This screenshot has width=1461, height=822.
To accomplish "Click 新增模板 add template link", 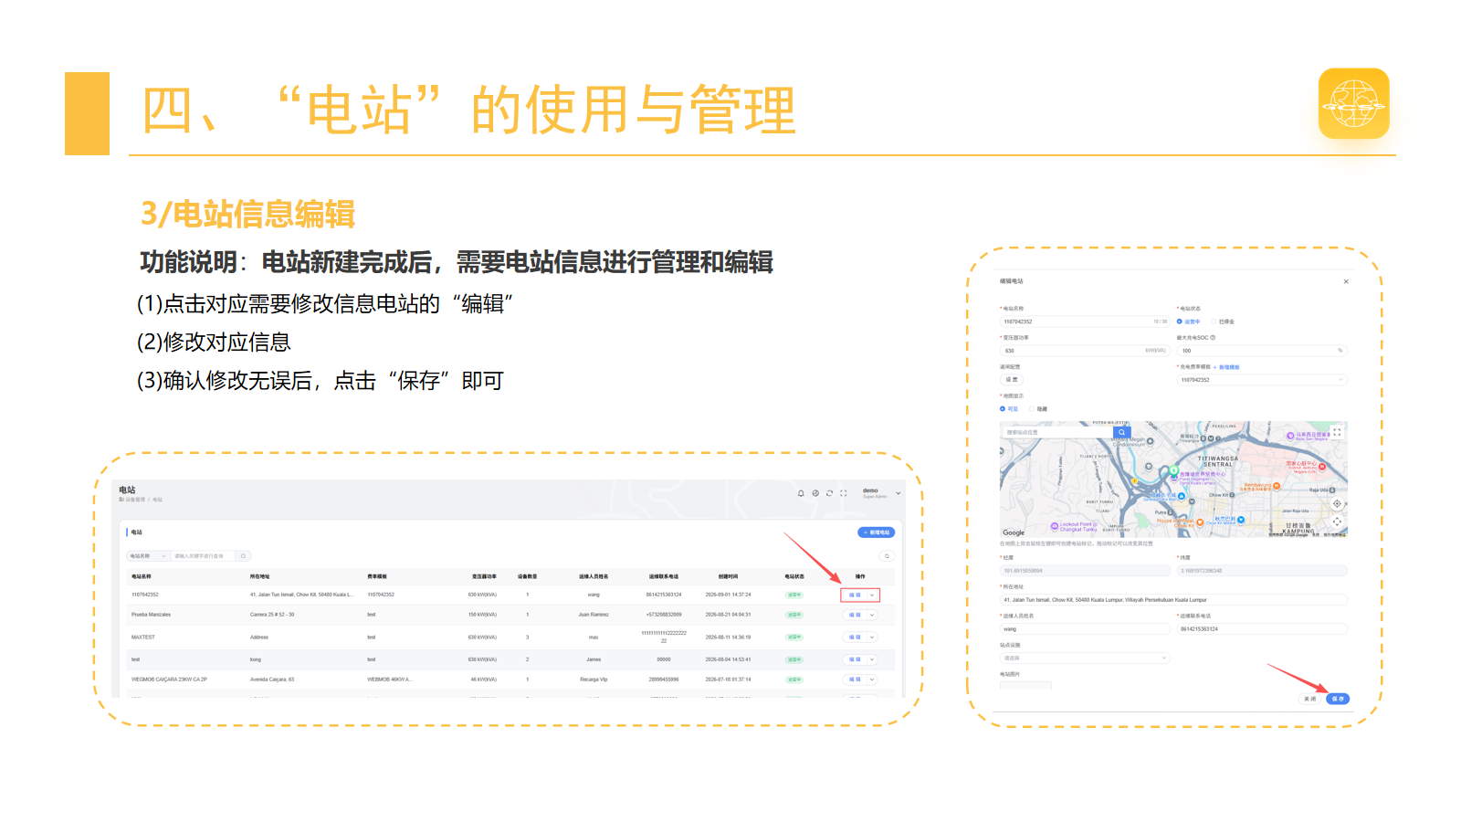I will point(1228,367).
